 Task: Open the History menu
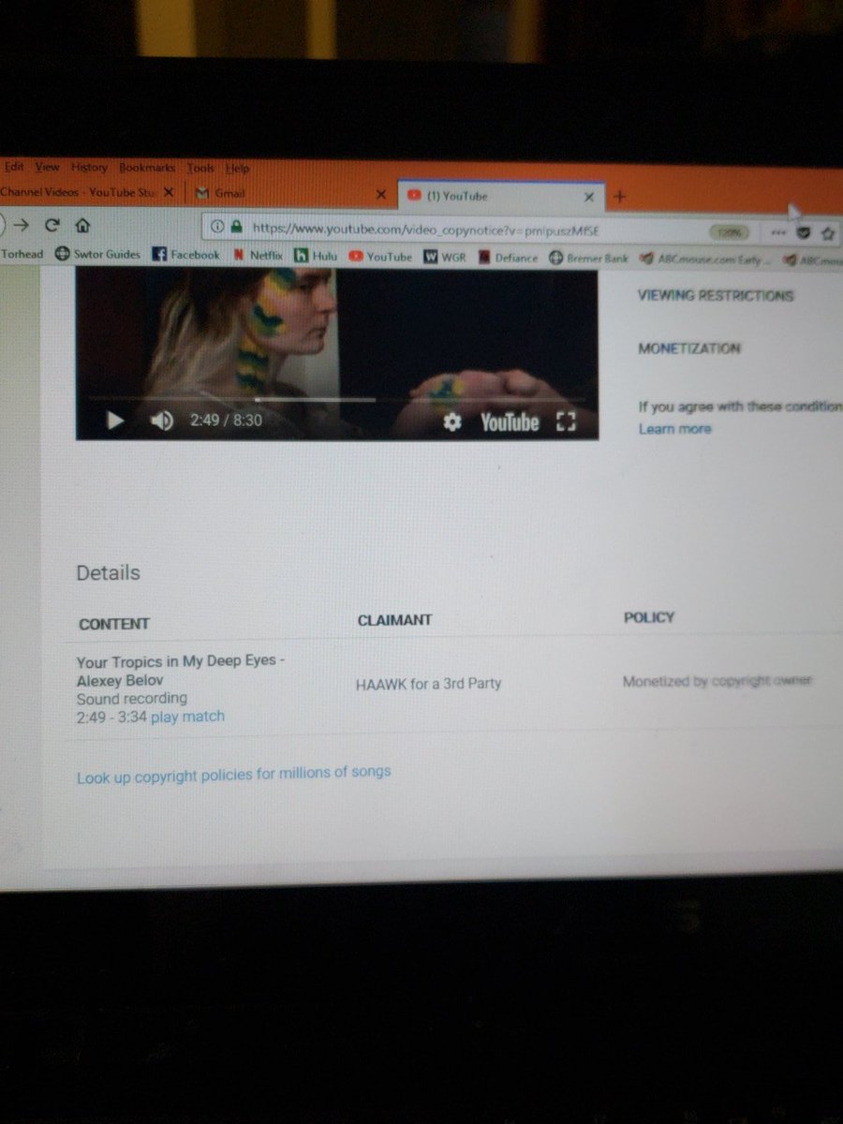(x=90, y=168)
